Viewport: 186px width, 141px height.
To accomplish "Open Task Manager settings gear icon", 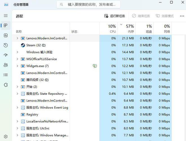I will 6,136.
